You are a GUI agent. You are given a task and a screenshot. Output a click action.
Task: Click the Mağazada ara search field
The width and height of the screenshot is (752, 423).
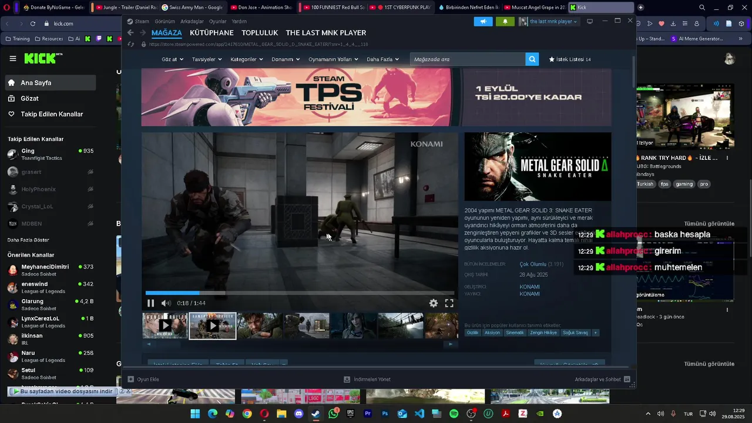point(467,59)
